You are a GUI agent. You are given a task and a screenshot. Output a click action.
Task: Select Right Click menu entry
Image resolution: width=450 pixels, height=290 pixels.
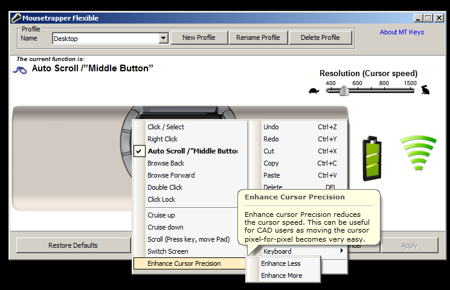(x=190, y=139)
